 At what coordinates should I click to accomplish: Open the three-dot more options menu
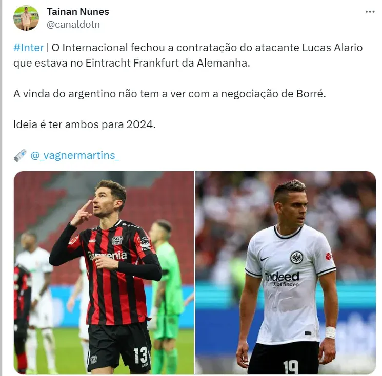[370, 12]
